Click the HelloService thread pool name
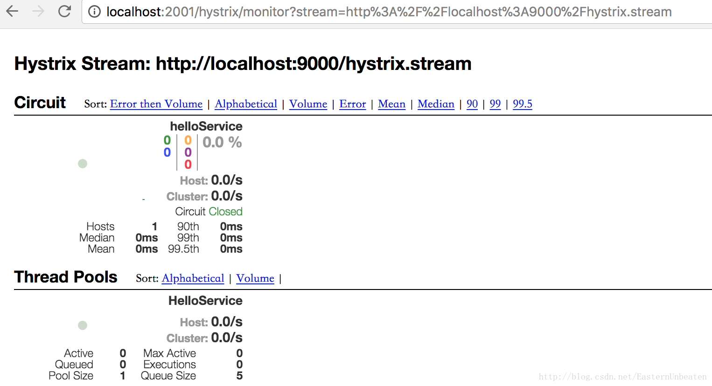The height and width of the screenshot is (386, 712). (205, 301)
